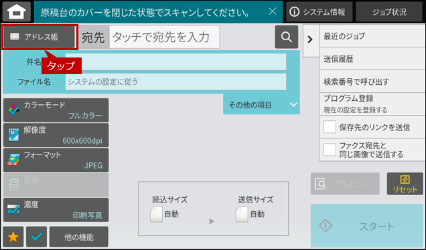Tap the リセット reset button

coord(405,184)
